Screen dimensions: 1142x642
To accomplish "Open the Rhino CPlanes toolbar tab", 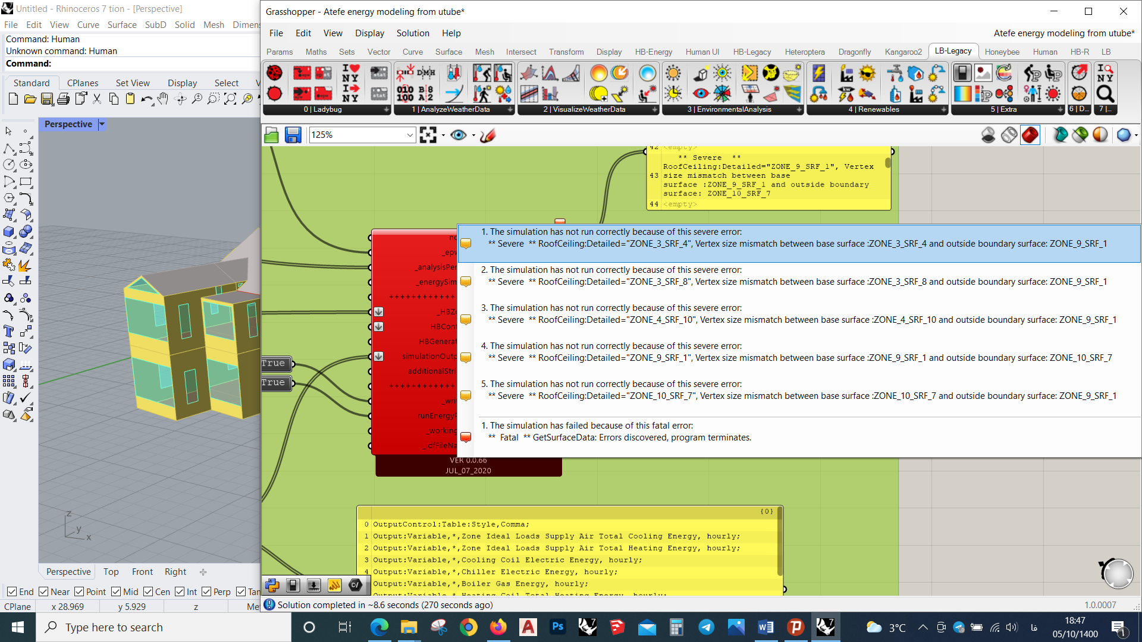I will [x=83, y=83].
